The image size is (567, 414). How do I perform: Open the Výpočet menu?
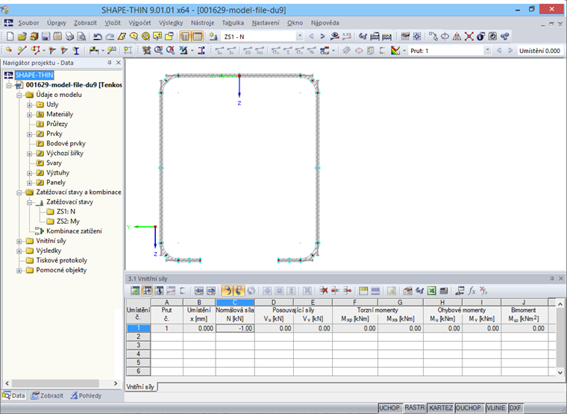point(140,23)
